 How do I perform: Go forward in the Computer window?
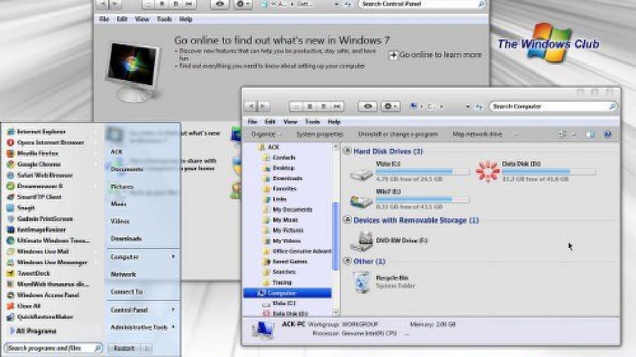tap(263, 106)
